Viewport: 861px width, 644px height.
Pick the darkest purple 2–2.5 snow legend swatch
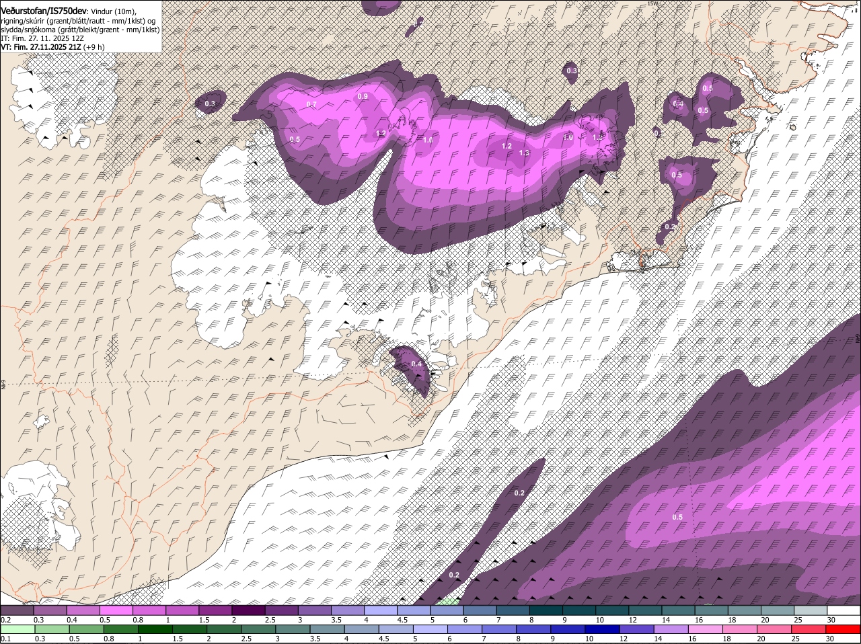tap(248, 610)
